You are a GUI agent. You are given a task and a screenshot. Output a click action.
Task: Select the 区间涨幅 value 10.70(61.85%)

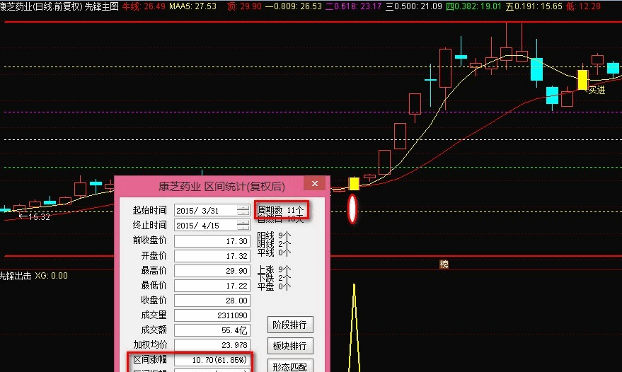click(212, 360)
